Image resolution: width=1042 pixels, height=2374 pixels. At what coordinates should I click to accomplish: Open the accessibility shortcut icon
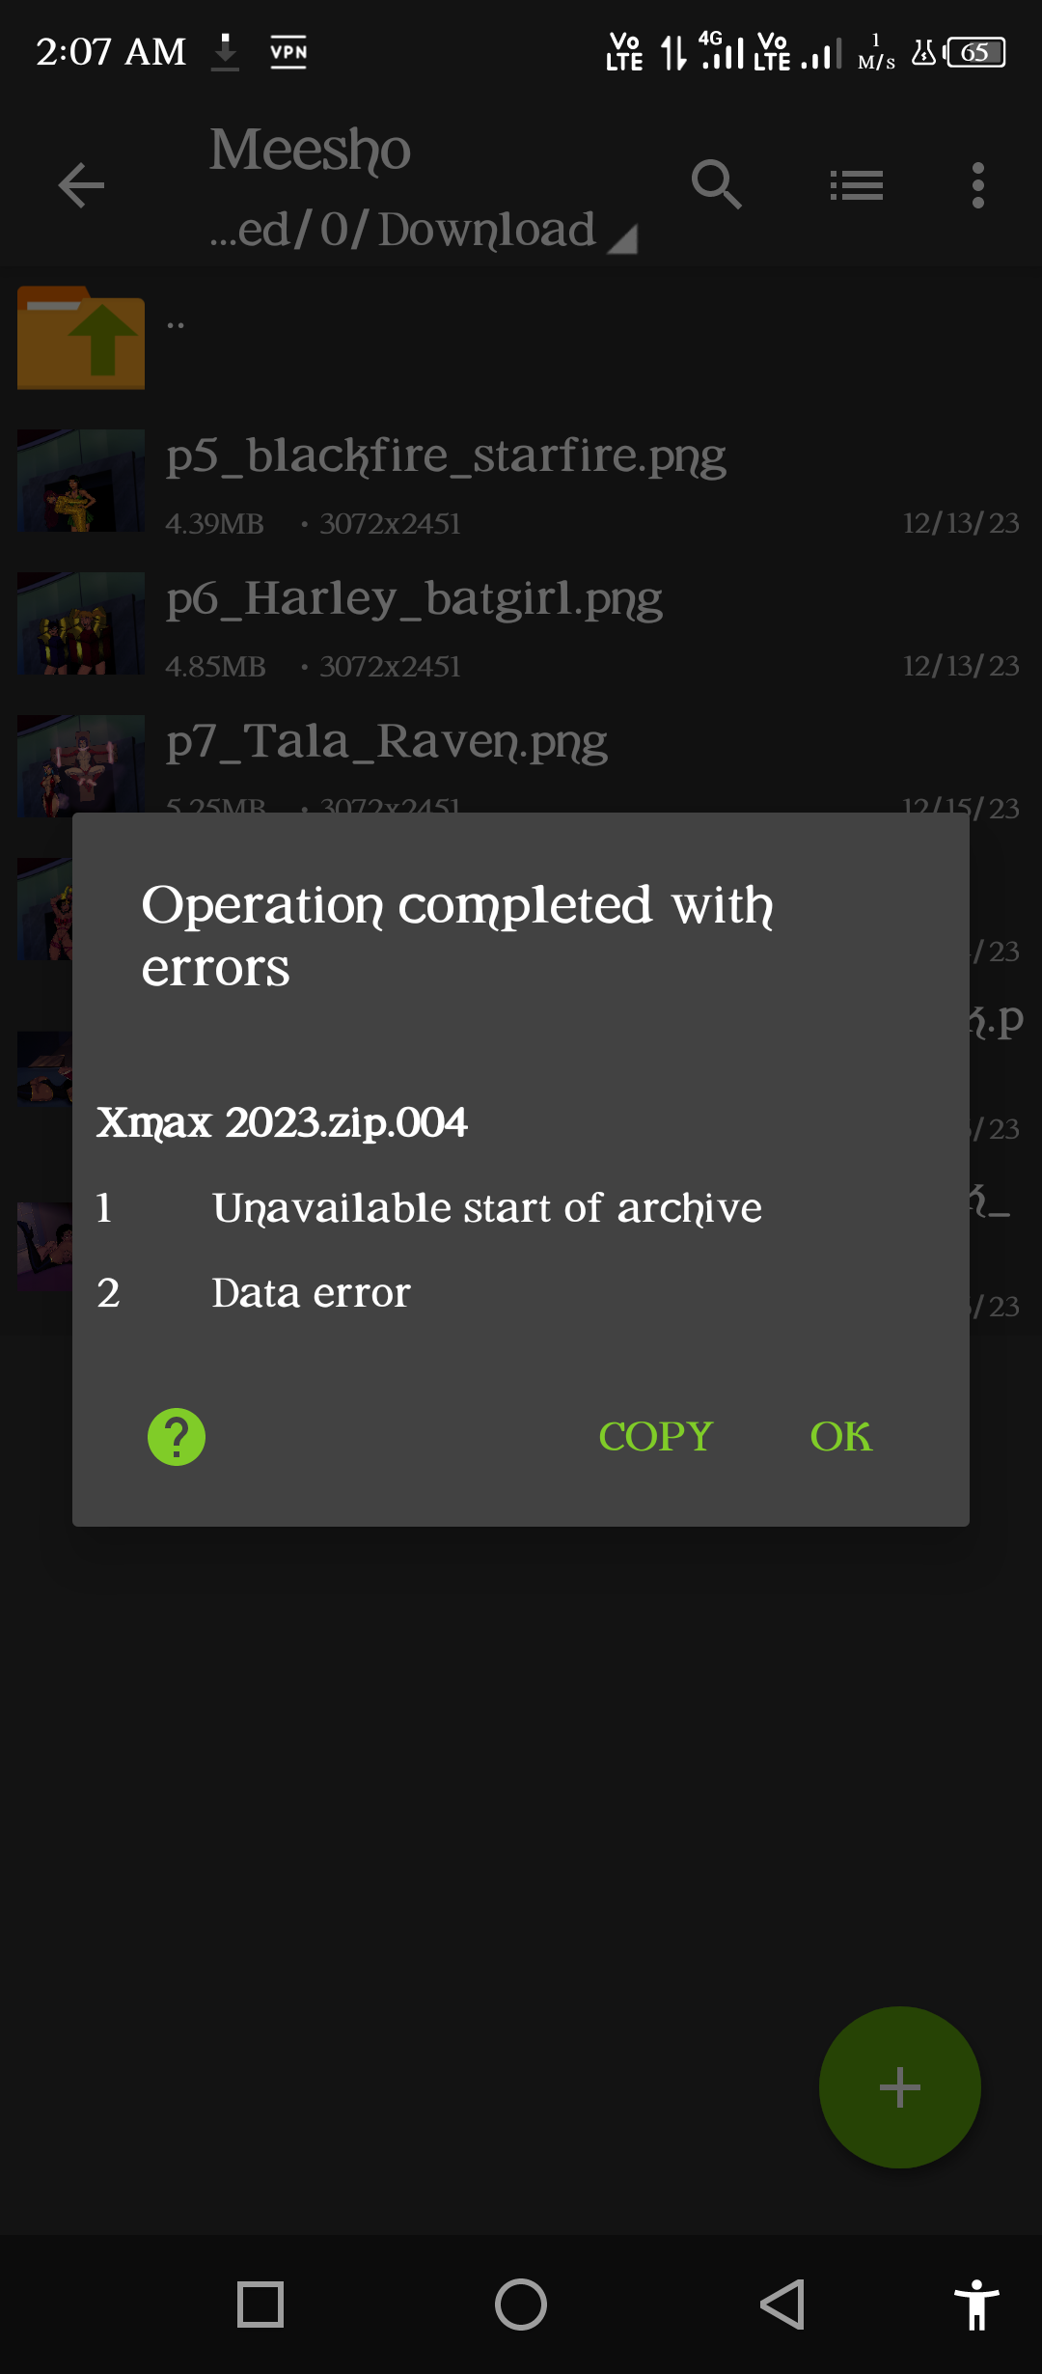point(976,2305)
